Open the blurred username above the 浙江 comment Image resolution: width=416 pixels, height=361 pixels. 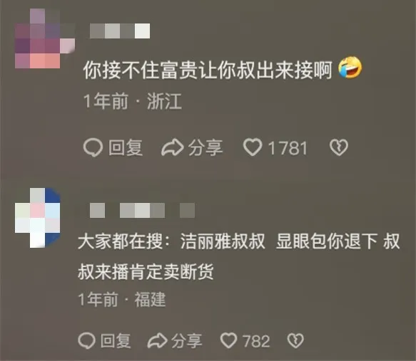click(120, 31)
